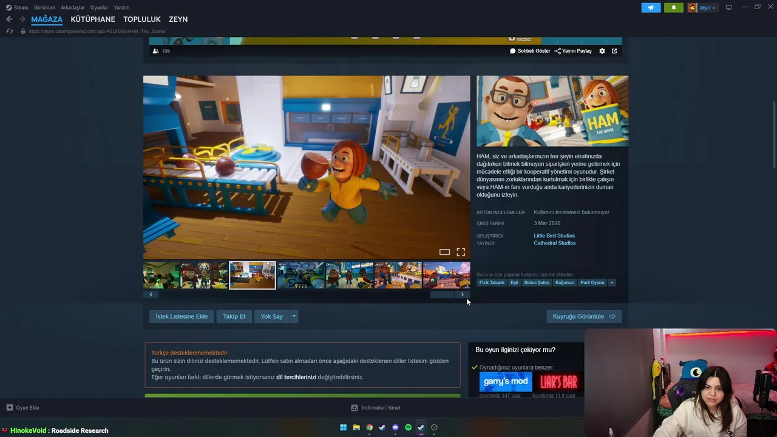777x437 pixels.
Task: Click the screenshot strip horizontal scrollbar handle
Action: pos(442,295)
